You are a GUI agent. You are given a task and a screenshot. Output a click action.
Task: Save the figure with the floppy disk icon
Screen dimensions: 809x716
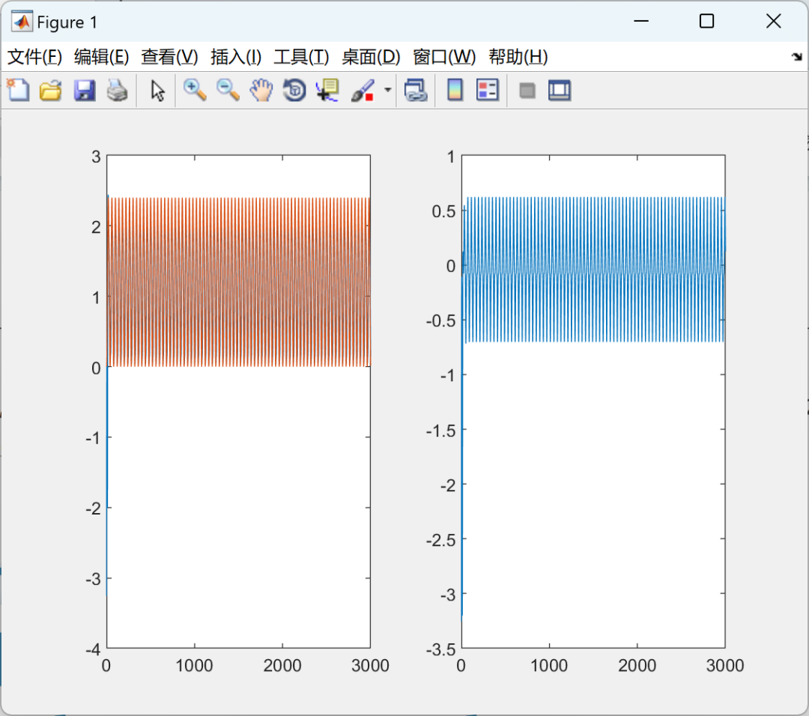tap(85, 91)
